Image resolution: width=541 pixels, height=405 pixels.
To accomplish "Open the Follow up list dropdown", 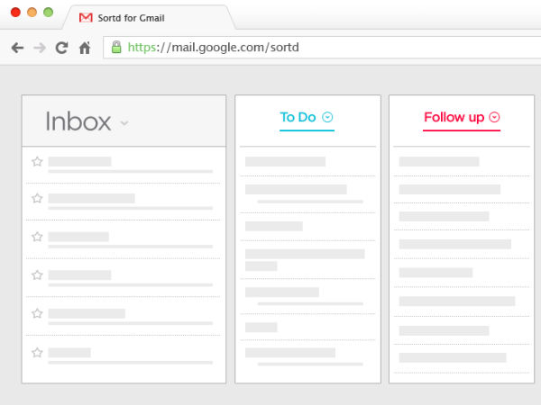I will [494, 117].
